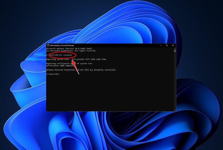Click the Windows Resource Protection result line
The width and height of the screenshot is (223, 150).
pyautogui.click(x=81, y=70)
